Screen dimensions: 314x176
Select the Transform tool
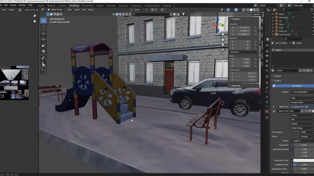point(44,51)
